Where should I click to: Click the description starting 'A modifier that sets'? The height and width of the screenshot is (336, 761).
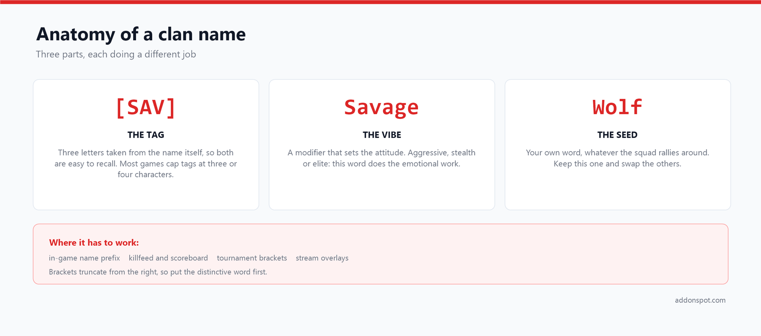[381, 158]
